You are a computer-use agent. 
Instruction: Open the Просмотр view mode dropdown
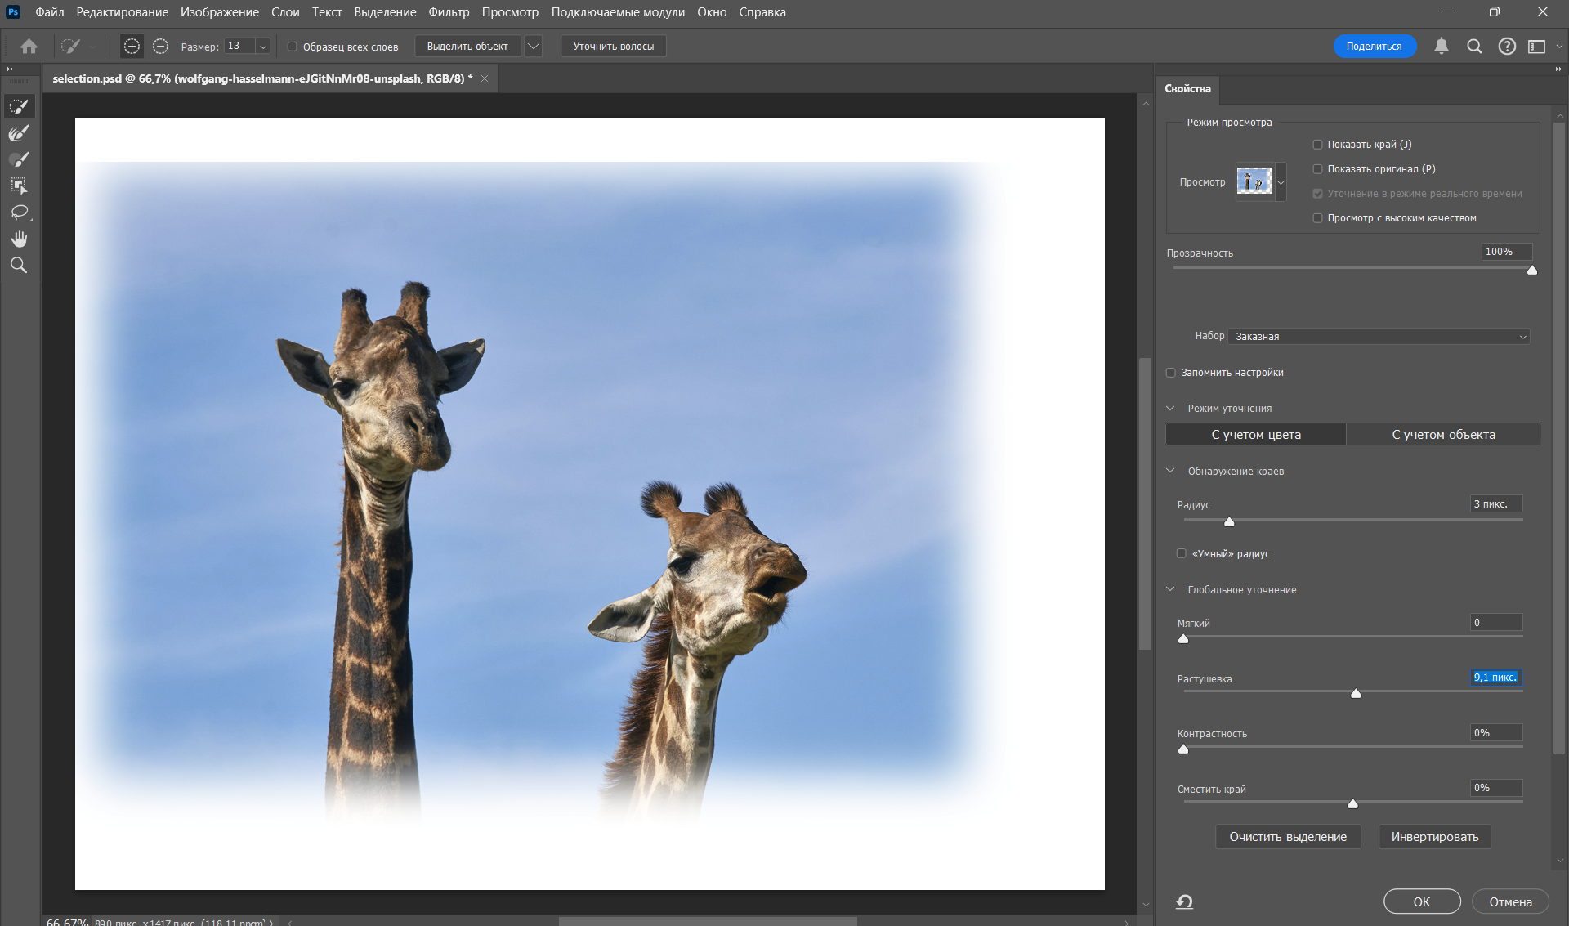(1281, 182)
